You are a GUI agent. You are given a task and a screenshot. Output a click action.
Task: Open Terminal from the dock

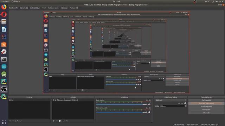click(x=4, y=59)
